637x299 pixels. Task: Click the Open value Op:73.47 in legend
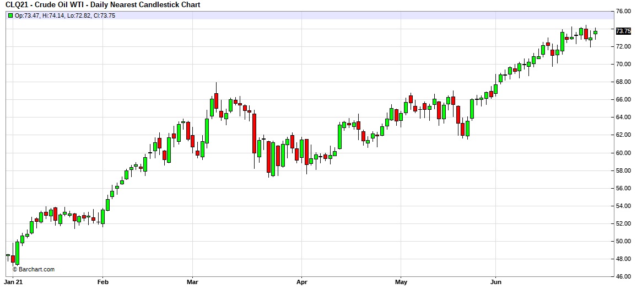[x=26, y=15]
